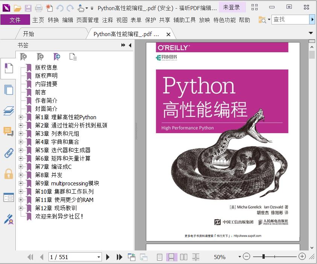Screen dimensions: 317x264
Task: Click the new blank document star icon
Action: [x=49, y=8]
